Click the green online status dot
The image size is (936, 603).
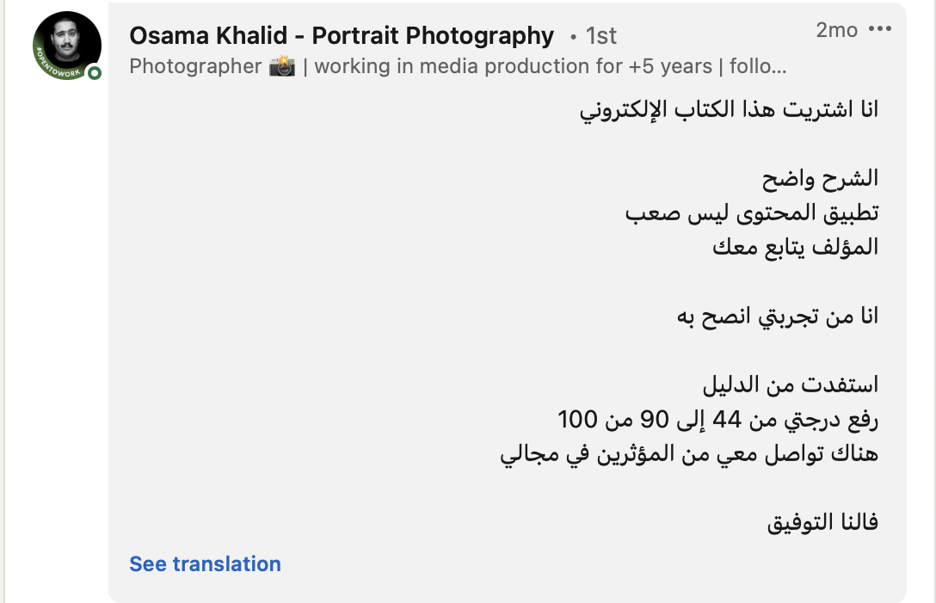coord(95,73)
